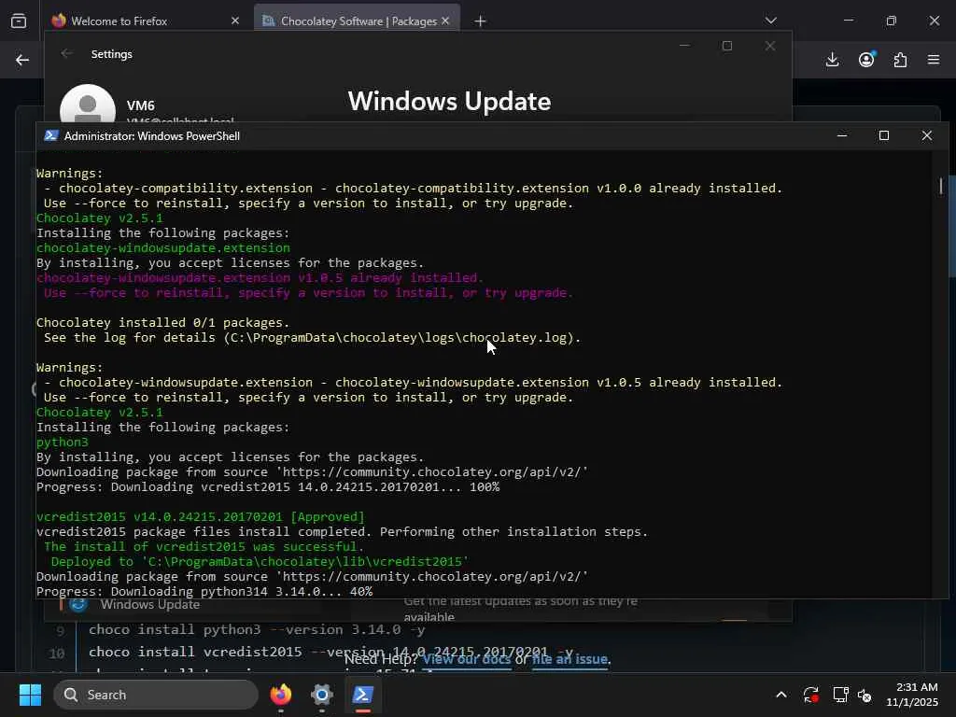This screenshot has width=956, height=717.
Task: Click back arrow in Settings window
Action: coord(66,53)
